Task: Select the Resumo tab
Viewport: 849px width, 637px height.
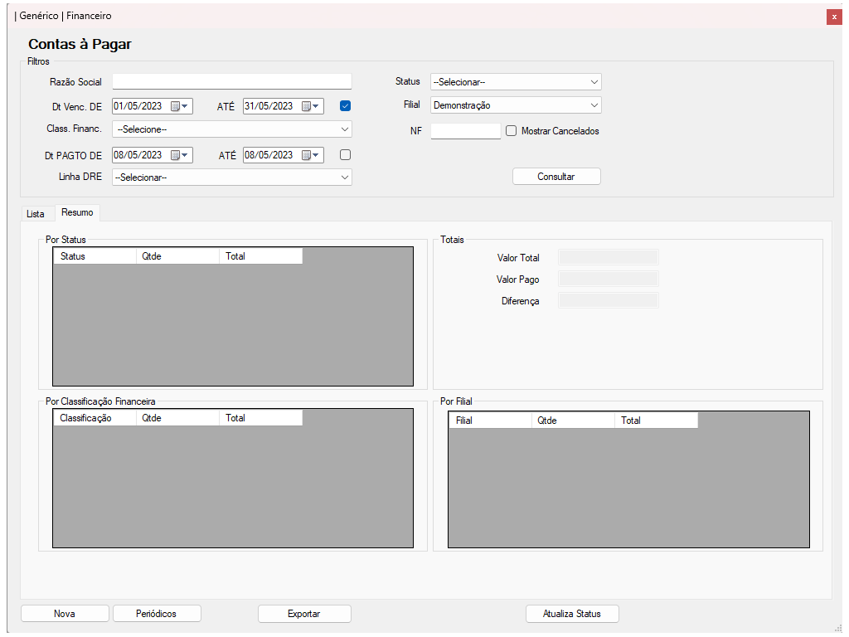Action: (x=77, y=213)
